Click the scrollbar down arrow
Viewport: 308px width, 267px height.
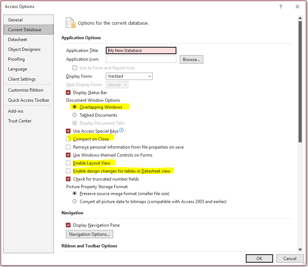tap(300, 250)
